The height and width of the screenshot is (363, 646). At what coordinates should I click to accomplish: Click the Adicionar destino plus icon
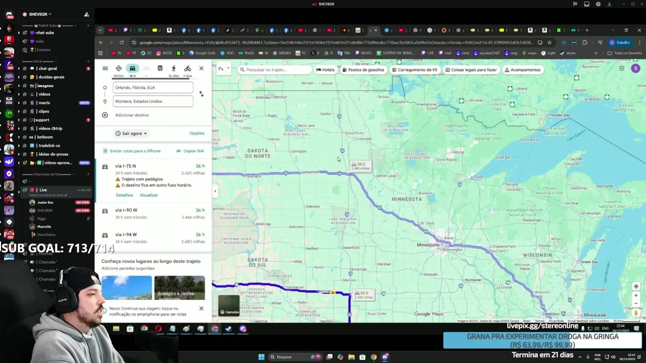point(105,115)
